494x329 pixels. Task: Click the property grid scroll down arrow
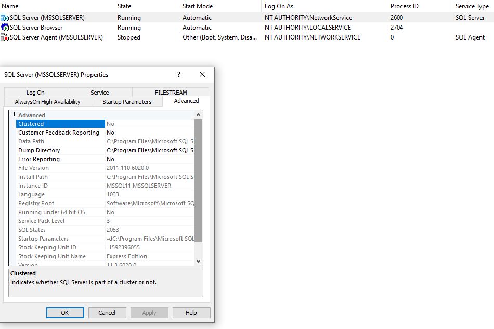click(199, 261)
